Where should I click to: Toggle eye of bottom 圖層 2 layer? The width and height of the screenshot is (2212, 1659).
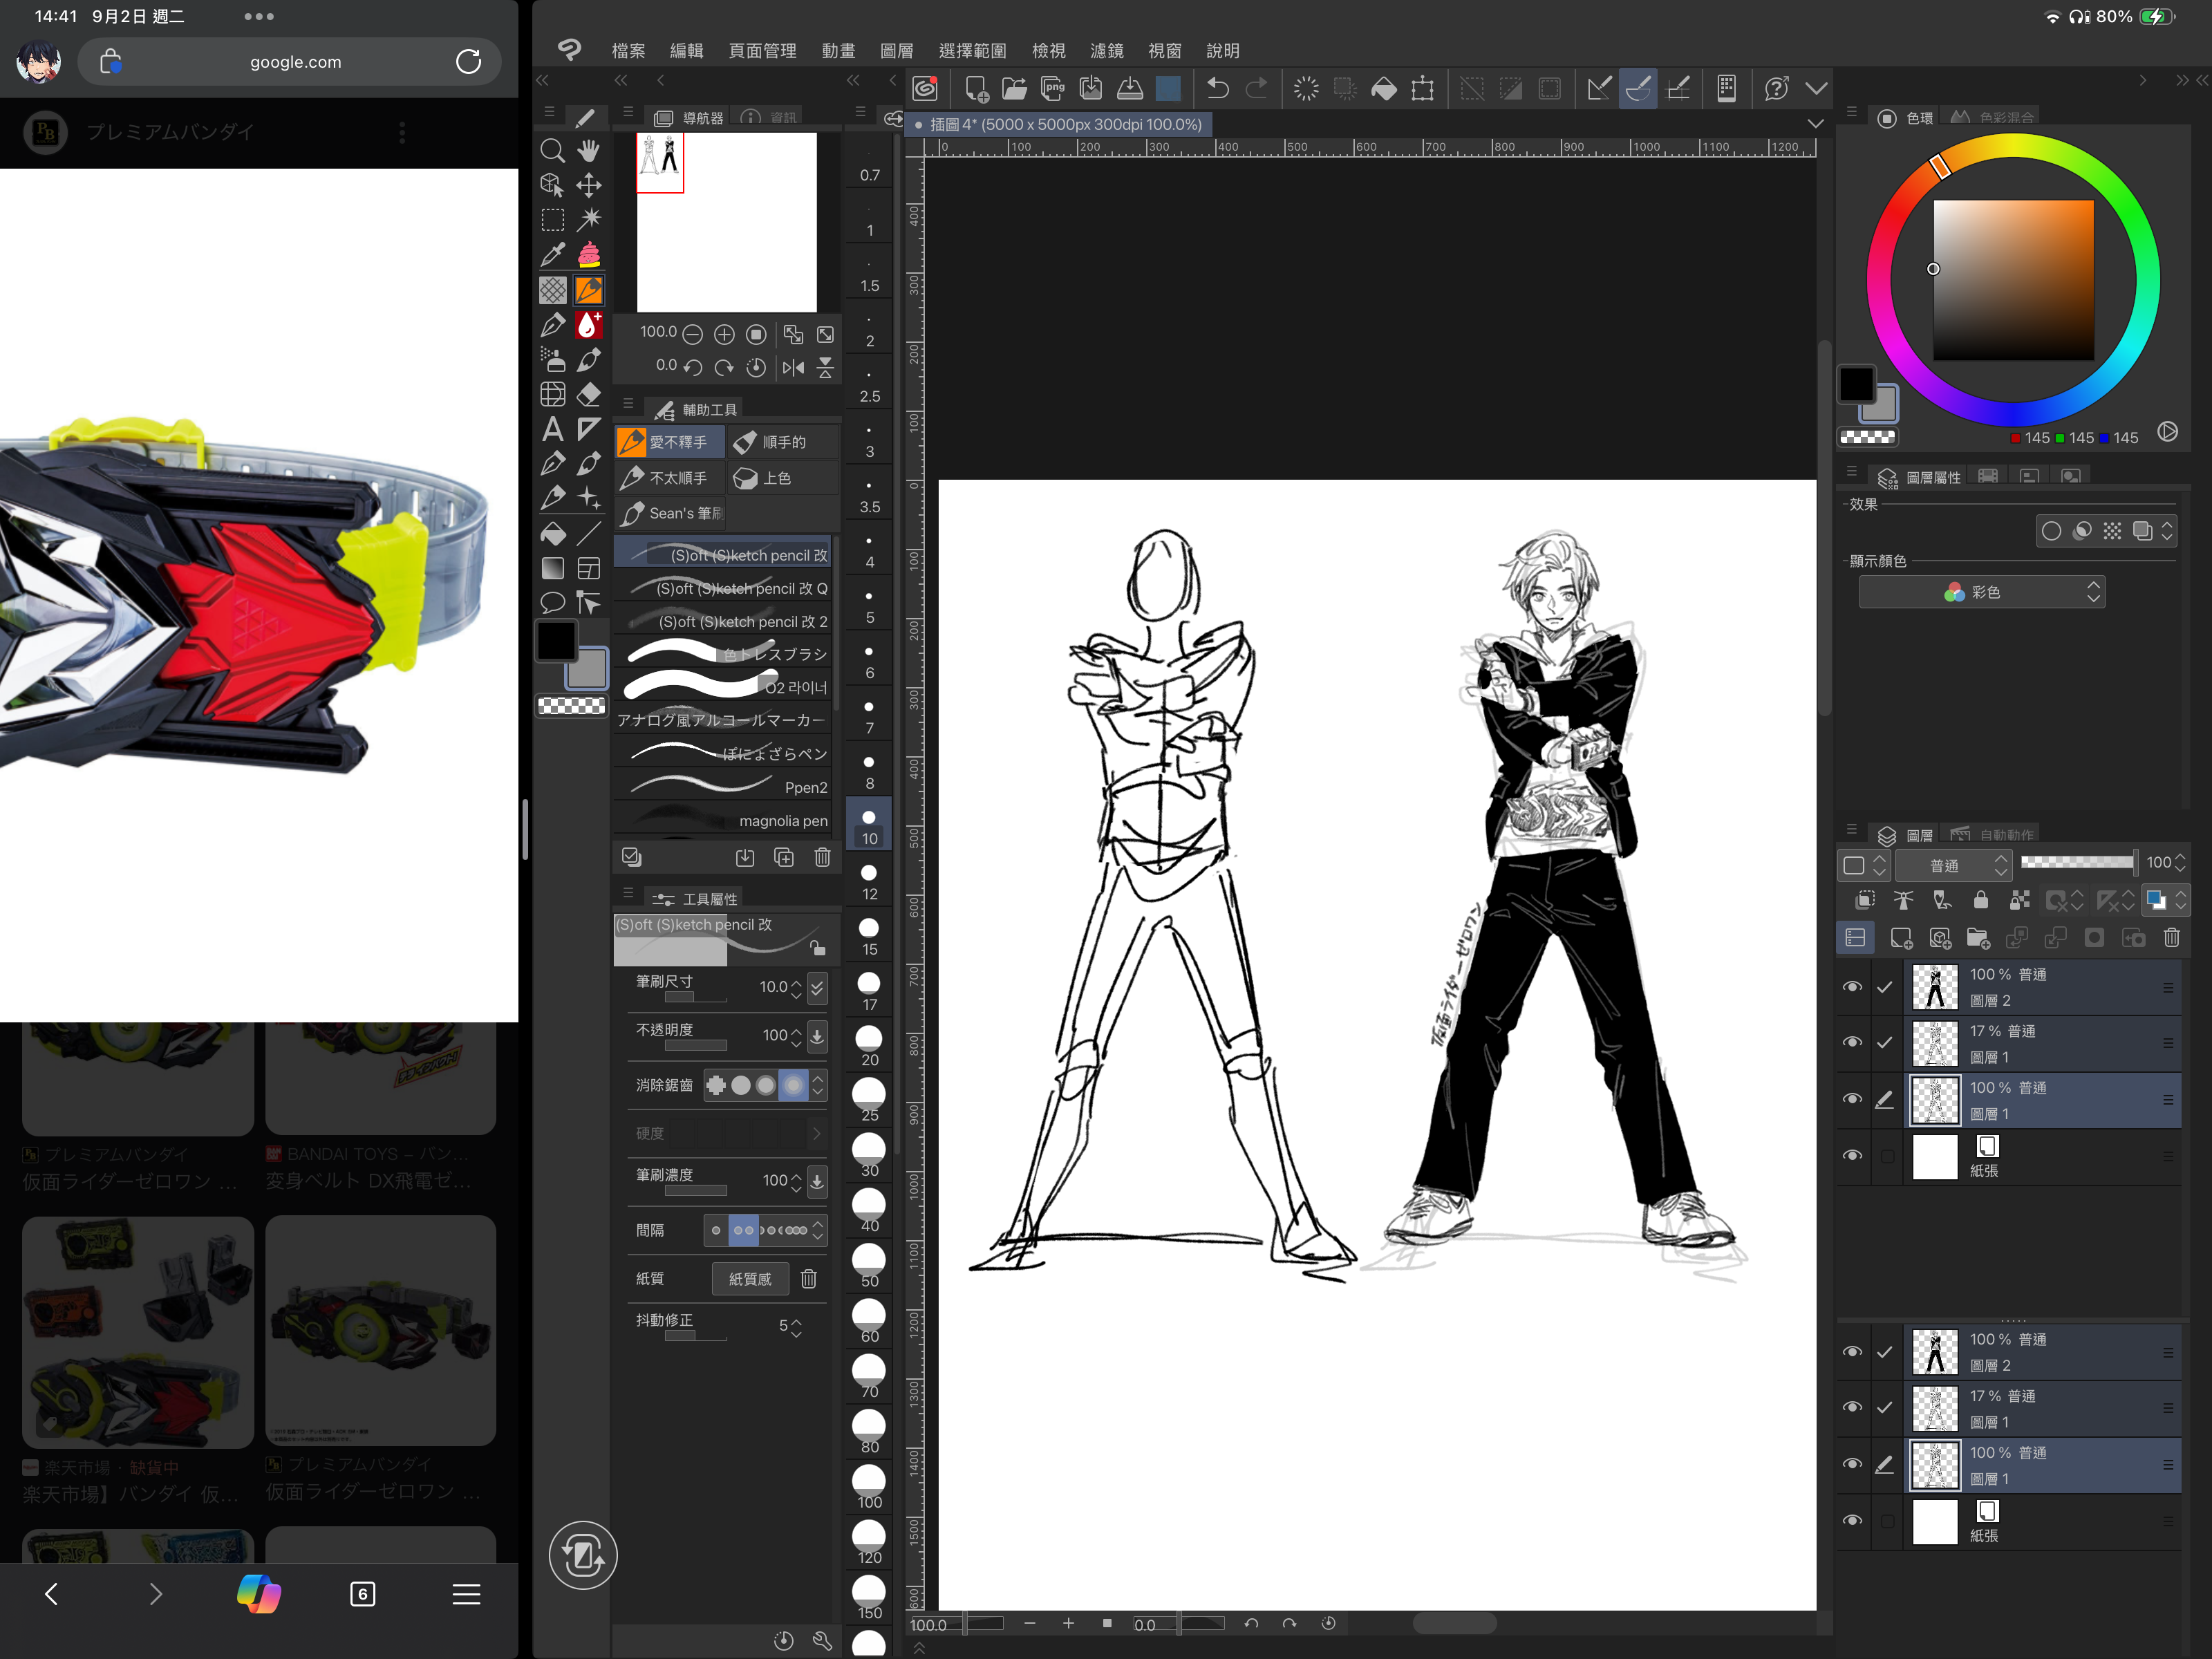tap(1852, 1352)
